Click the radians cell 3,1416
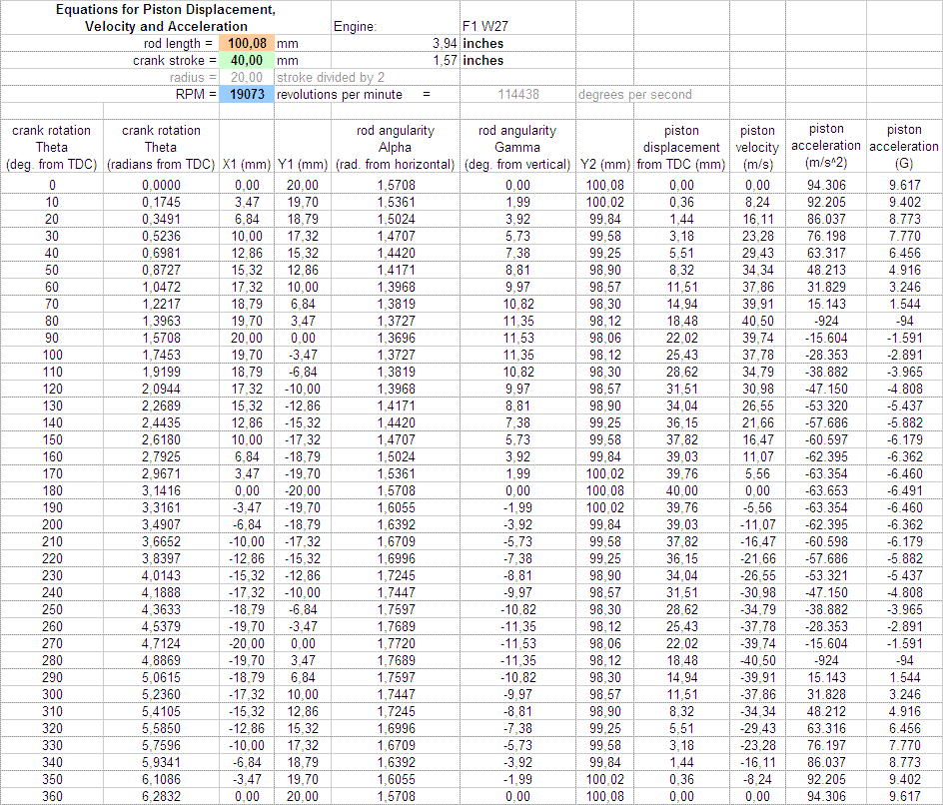Screen dimensions: 943x805 point(161,490)
